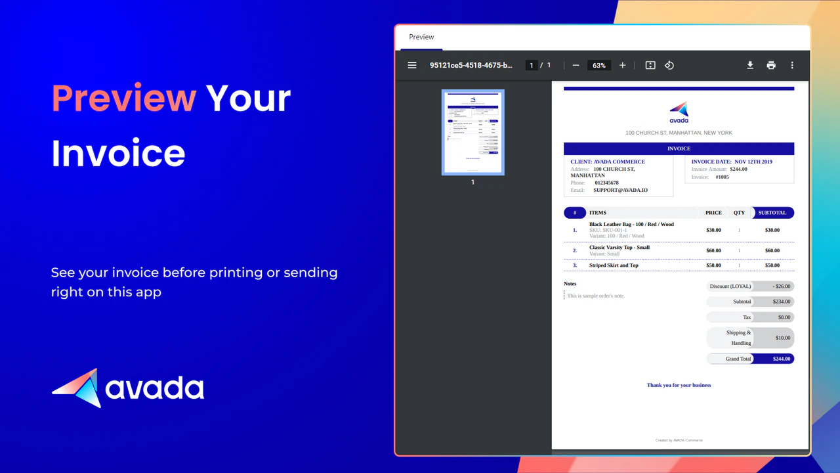Click the '100 CHURCH ST, MANHATTAN, NEW YORK' address
Image resolution: width=840 pixels, height=473 pixels.
pyautogui.click(x=679, y=133)
